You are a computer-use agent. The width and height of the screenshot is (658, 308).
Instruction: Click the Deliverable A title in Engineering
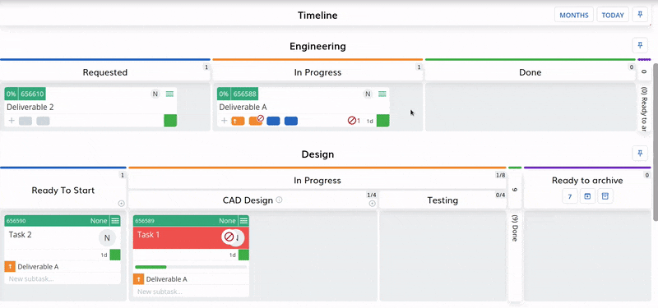pos(243,107)
